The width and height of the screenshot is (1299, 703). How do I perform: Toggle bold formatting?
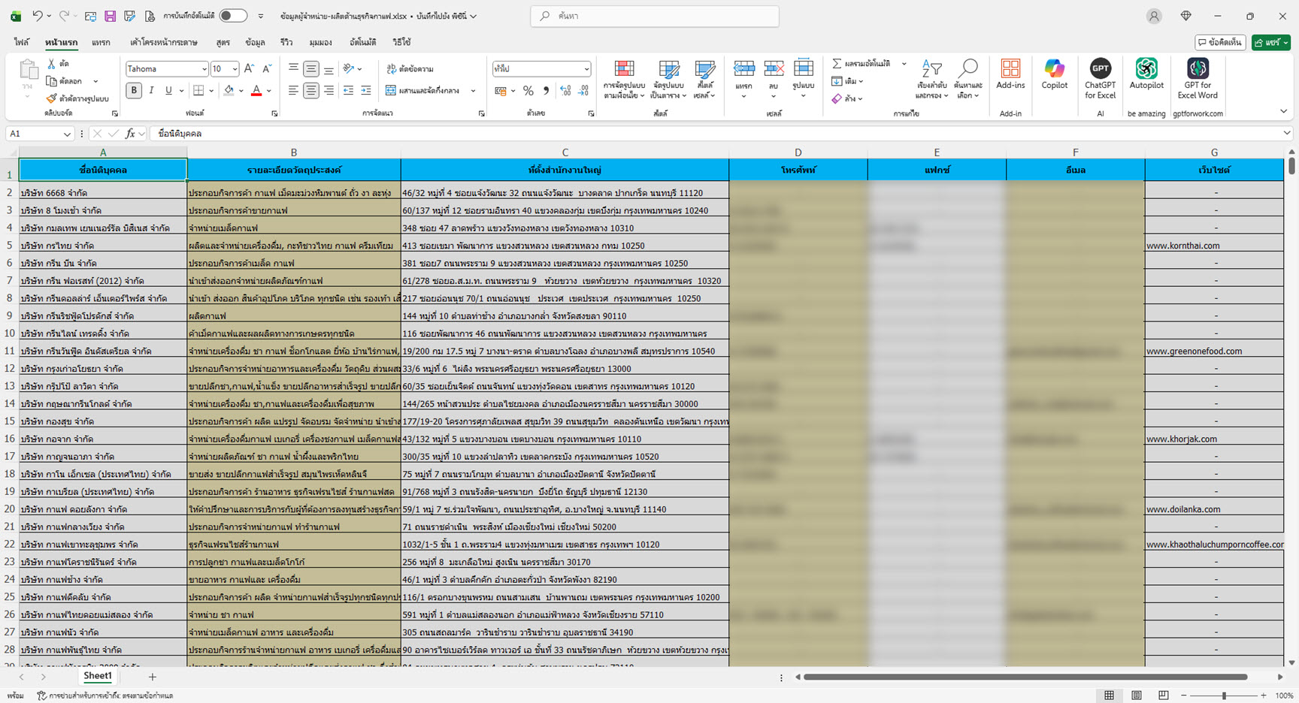(134, 91)
